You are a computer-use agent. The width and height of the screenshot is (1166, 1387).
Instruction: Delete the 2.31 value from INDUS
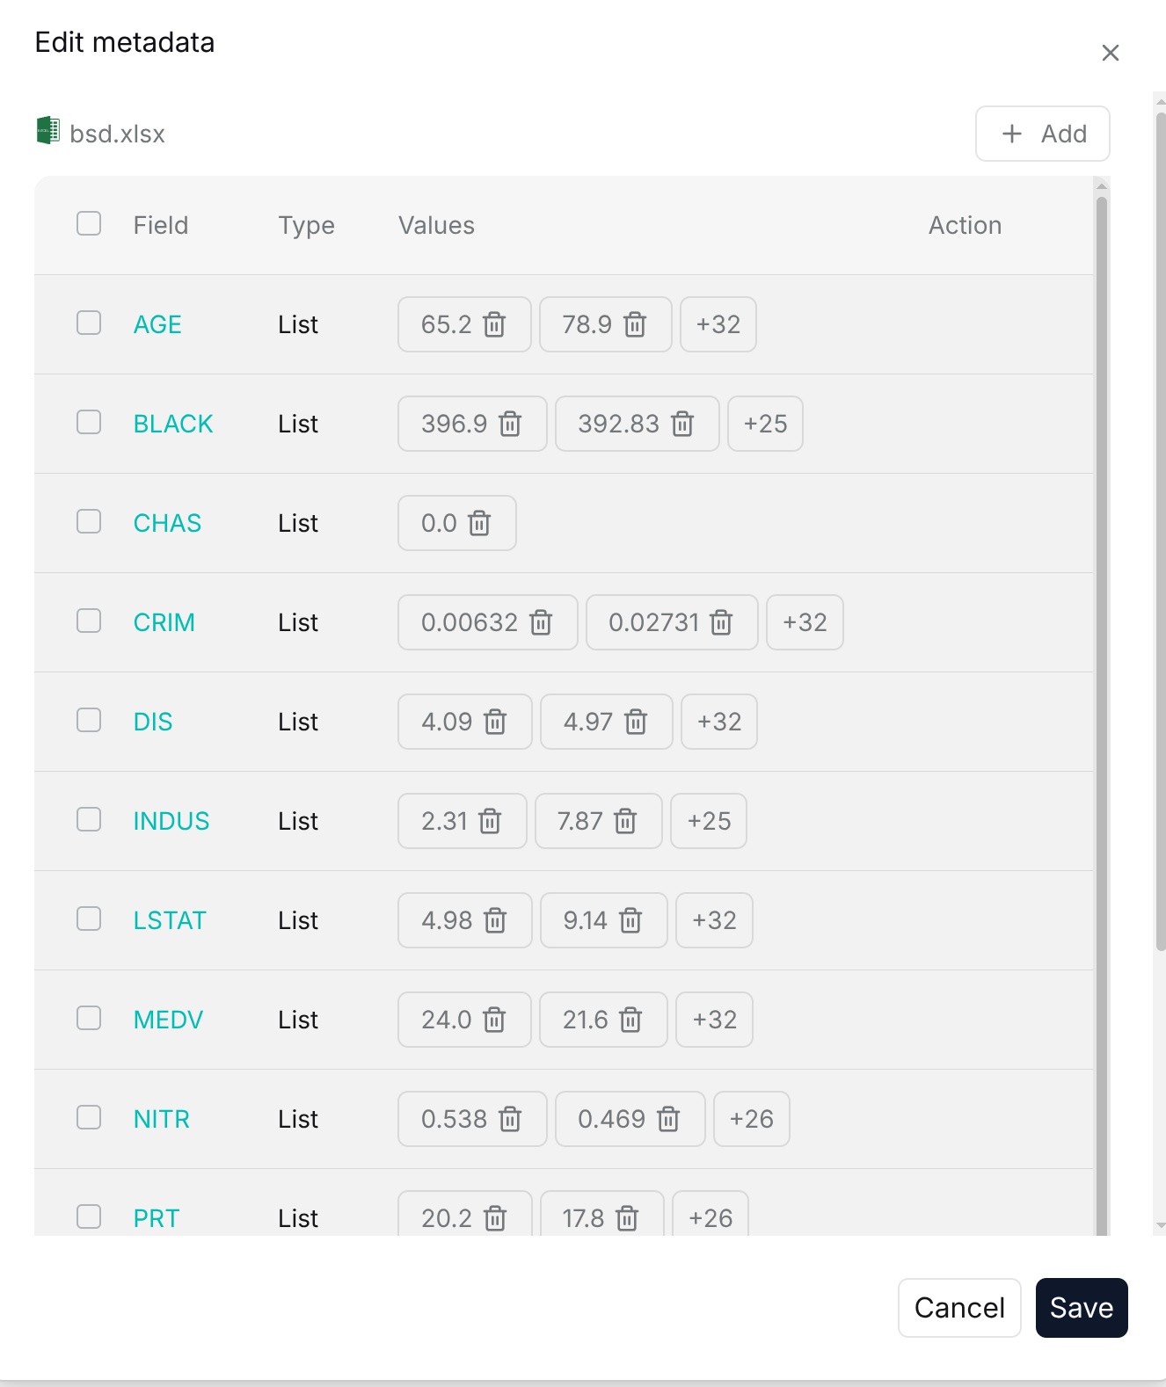tap(490, 821)
